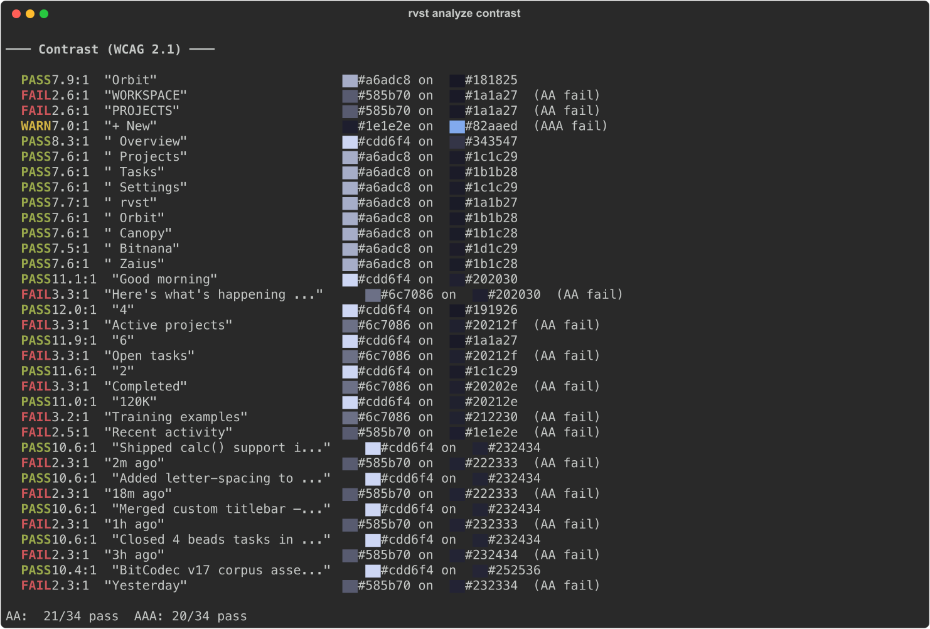Click the label "1h ago"

[x=134, y=524]
